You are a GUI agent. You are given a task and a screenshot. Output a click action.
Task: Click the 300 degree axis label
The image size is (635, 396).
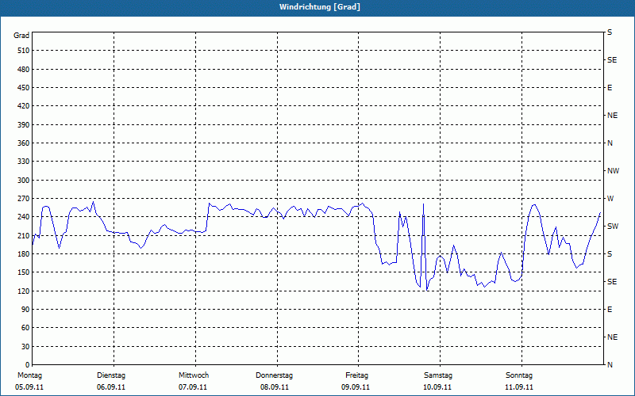[23, 181]
